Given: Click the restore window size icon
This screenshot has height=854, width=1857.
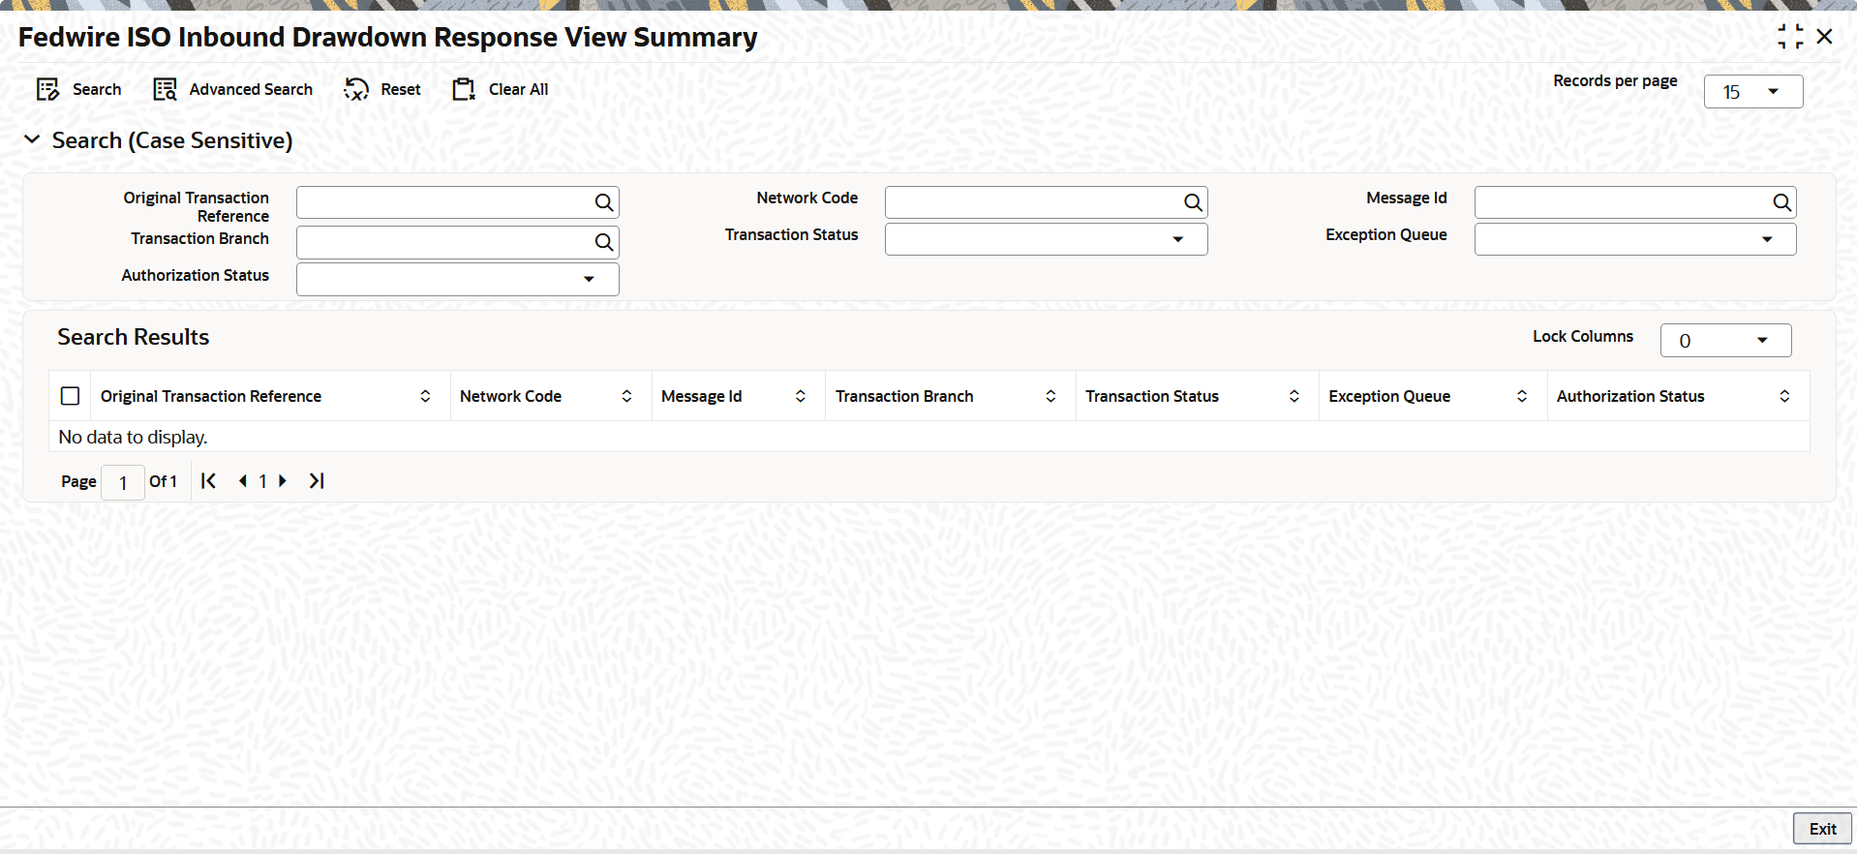Looking at the screenshot, I should (1790, 37).
